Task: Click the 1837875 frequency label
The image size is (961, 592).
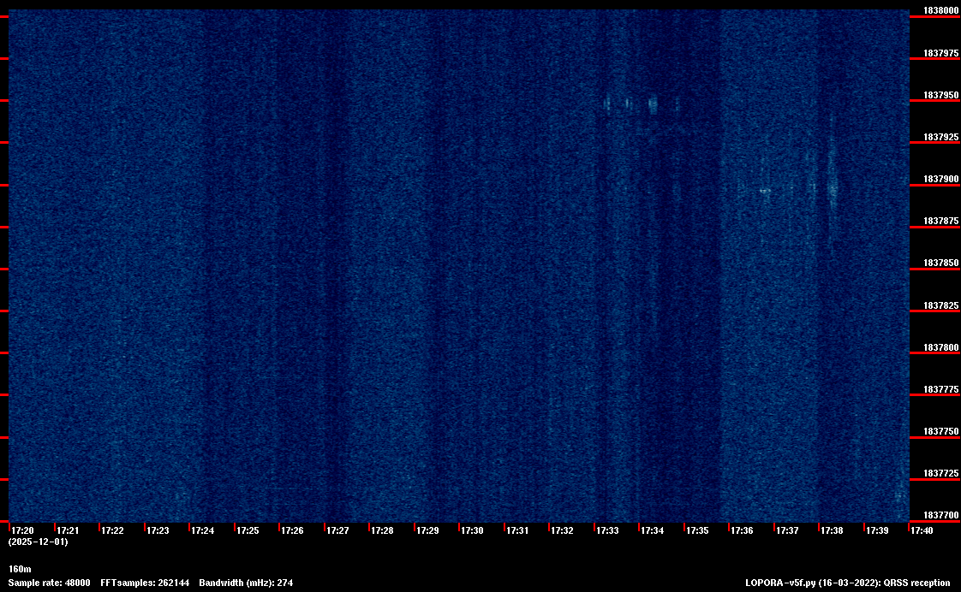Action: pos(940,221)
